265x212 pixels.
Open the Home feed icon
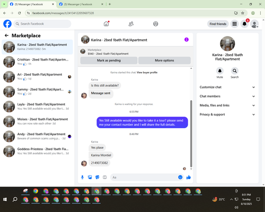pyautogui.click(x=106, y=24)
